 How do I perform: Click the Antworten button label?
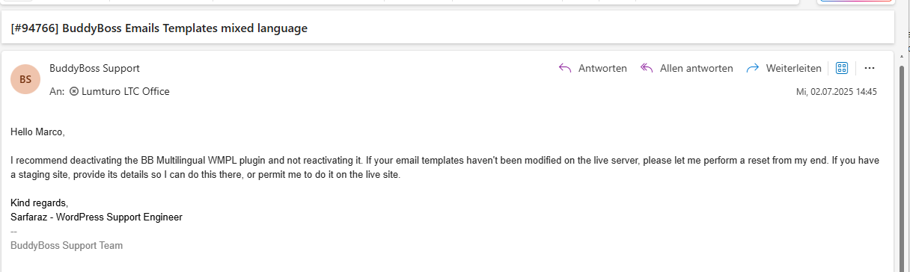[x=602, y=68]
